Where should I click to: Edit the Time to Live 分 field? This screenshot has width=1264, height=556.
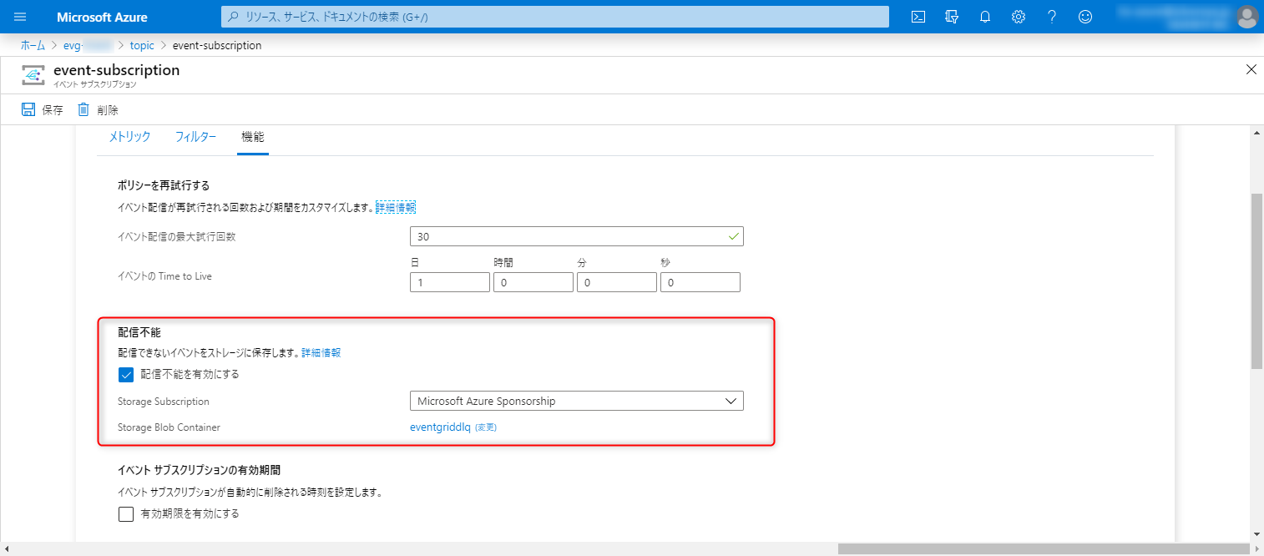coord(617,282)
